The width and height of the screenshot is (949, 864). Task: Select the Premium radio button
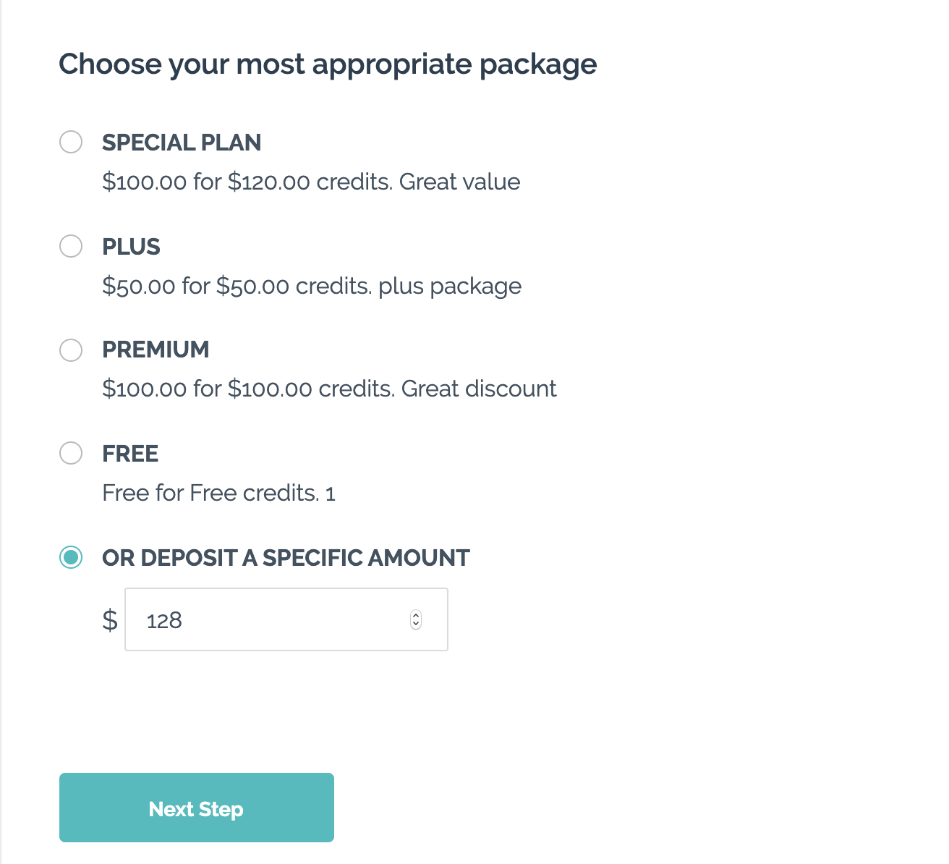pyautogui.click(x=71, y=350)
